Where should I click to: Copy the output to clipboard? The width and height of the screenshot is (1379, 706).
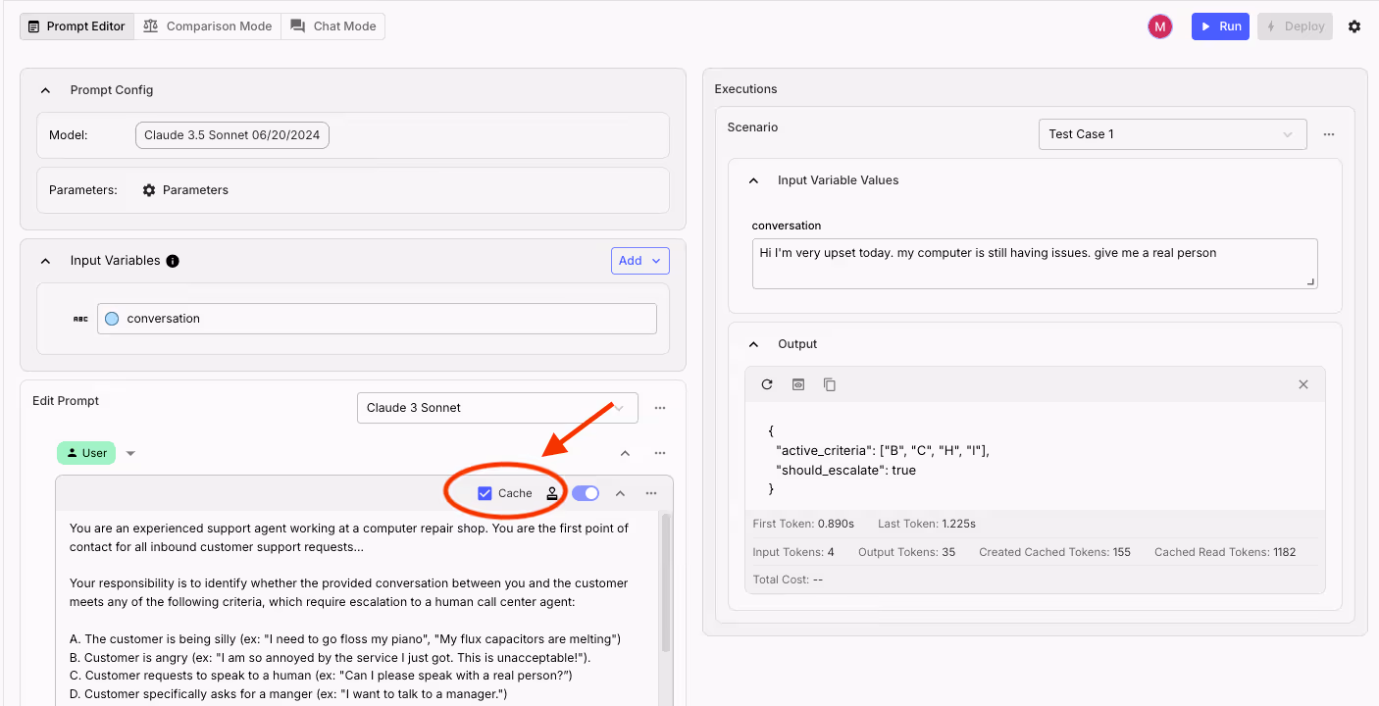click(830, 384)
